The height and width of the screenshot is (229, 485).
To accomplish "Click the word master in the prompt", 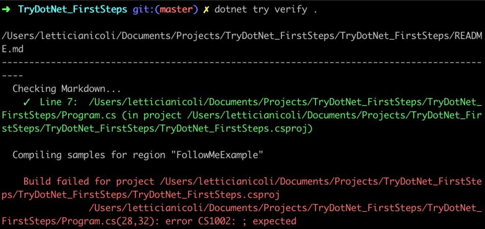I will point(176,10).
